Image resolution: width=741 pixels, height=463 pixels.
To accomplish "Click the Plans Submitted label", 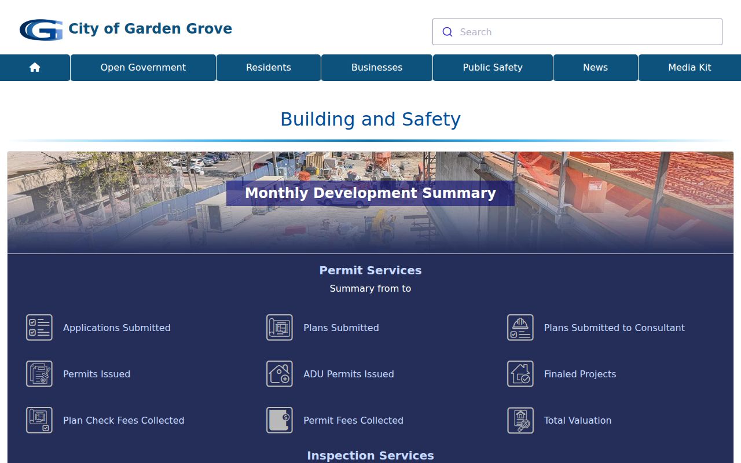I will pos(341,328).
